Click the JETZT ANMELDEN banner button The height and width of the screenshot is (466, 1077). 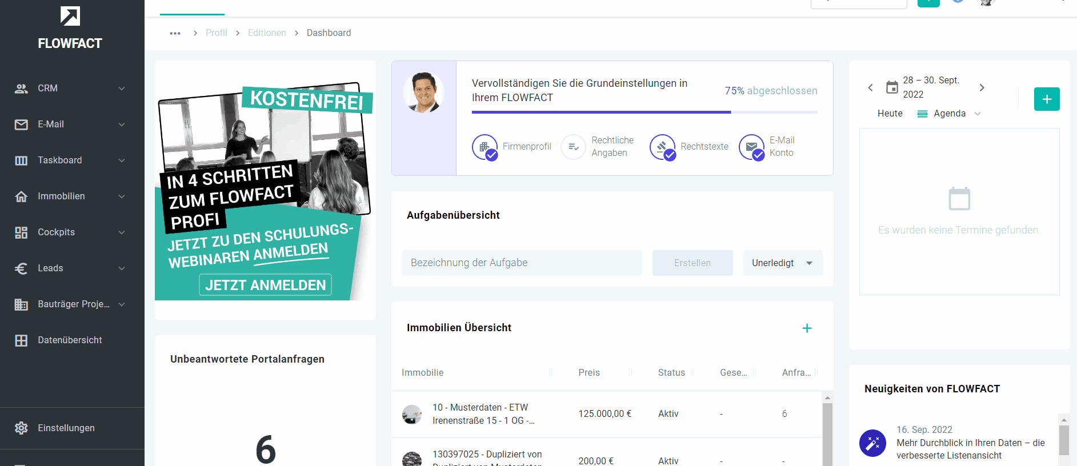(x=265, y=285)
